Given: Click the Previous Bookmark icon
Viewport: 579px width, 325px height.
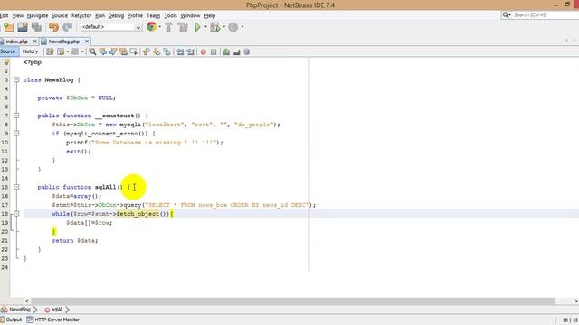Looking at the screenshot, I should (147, 52).
